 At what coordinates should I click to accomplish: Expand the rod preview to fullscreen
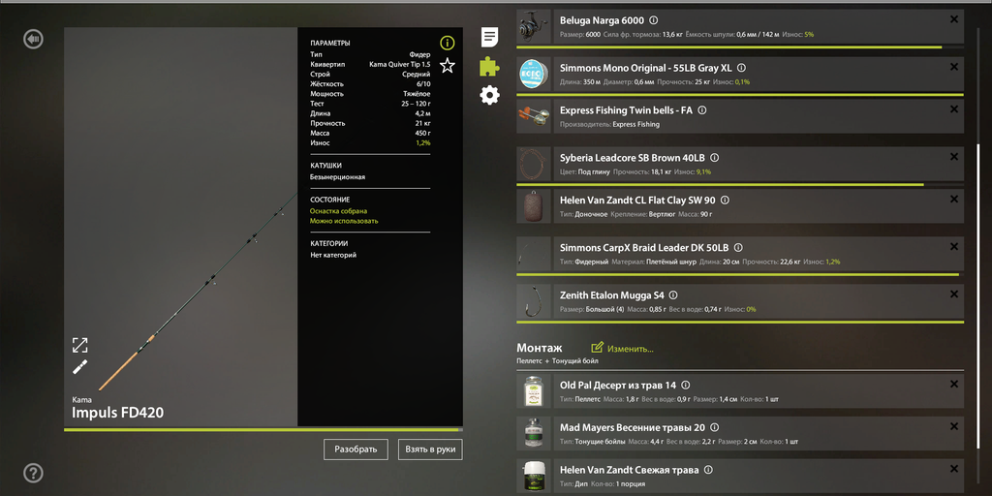coord(79,345)
